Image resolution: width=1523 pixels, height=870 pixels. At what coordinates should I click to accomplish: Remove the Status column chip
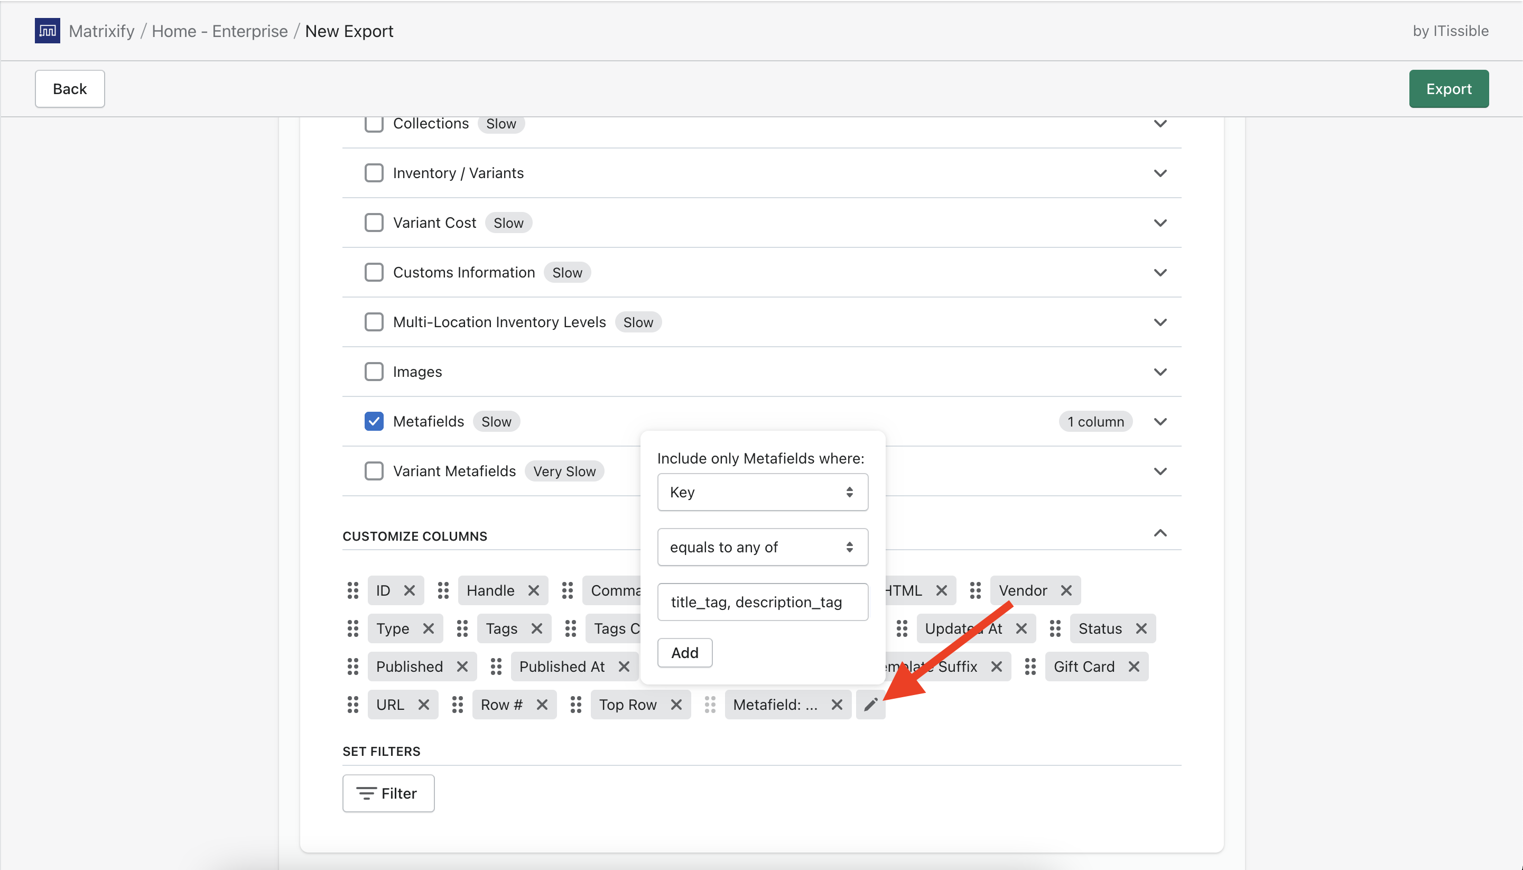pos(1141,628)
